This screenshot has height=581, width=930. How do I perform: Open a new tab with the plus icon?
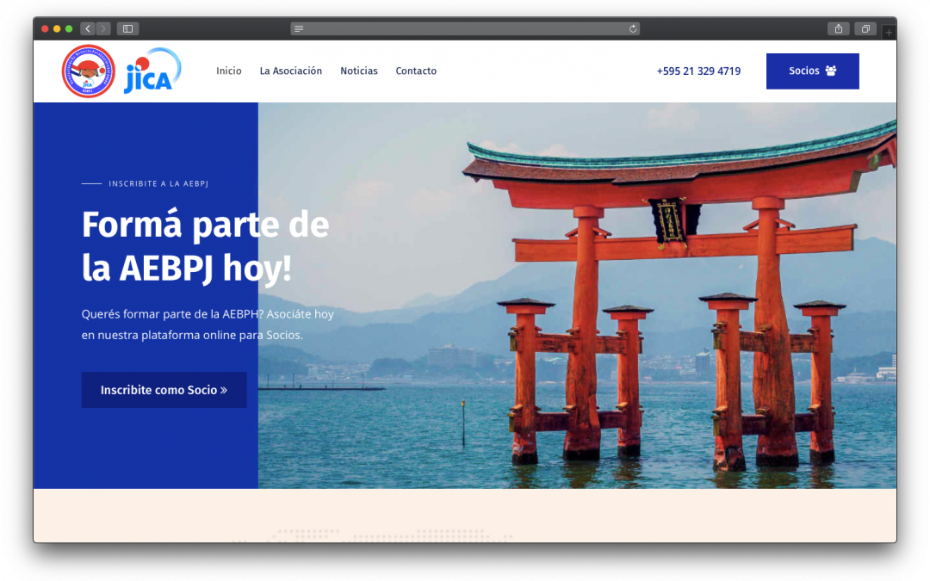pos(889,31)
